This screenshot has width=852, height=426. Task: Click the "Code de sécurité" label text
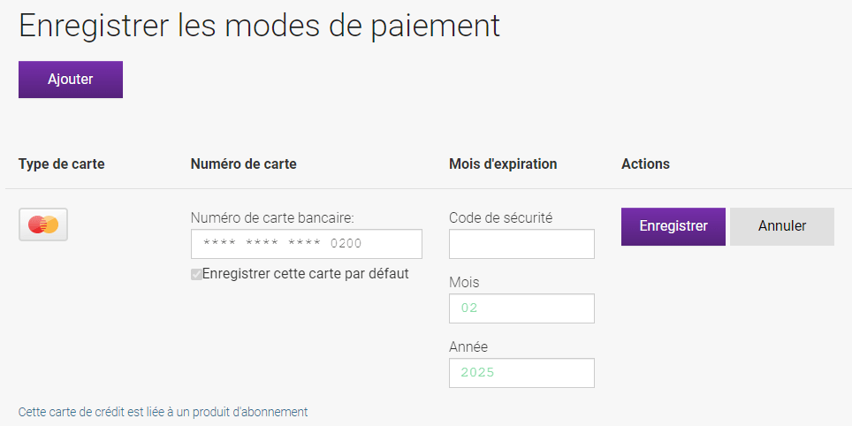501,218
